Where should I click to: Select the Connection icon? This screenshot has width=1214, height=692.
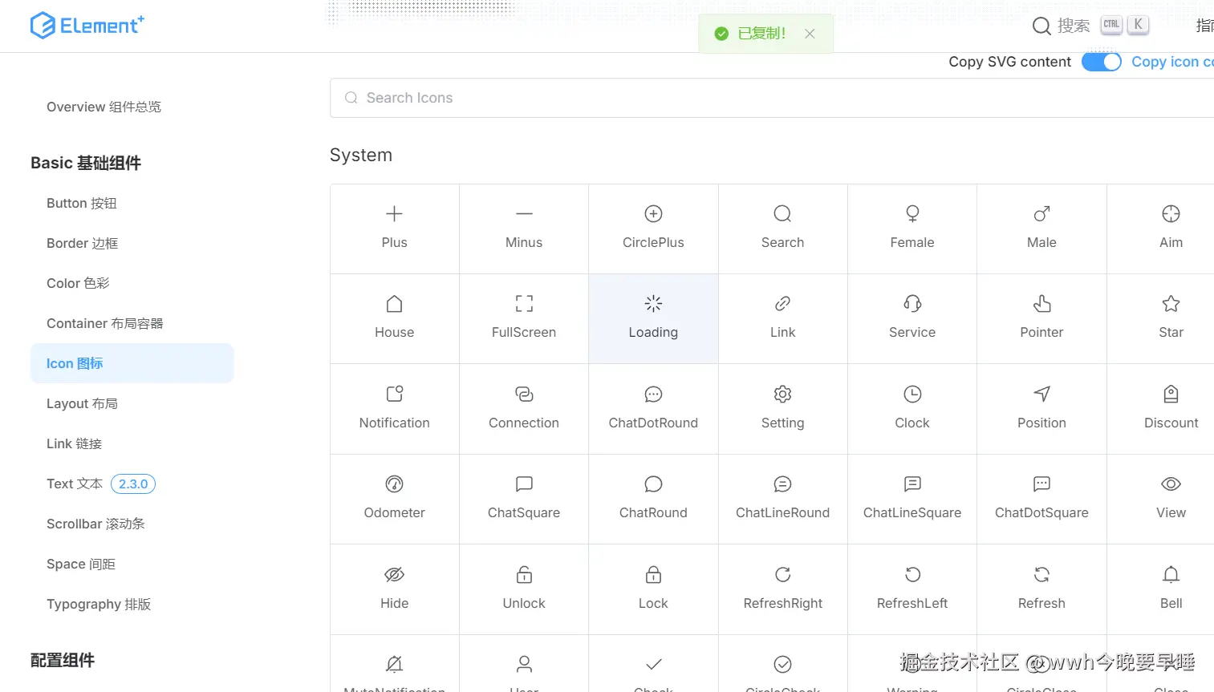pos(524,409)
